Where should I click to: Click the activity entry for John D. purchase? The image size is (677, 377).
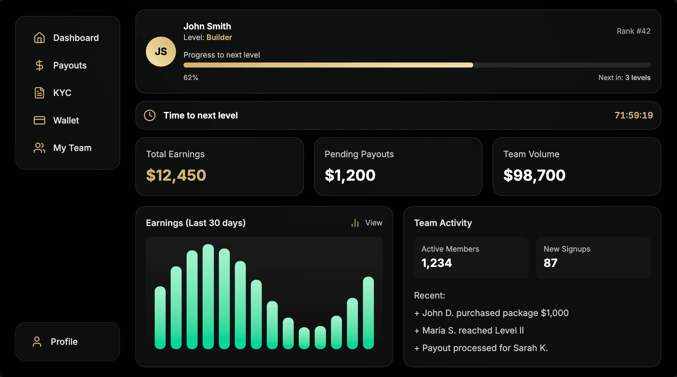click(x=492, y=313)
